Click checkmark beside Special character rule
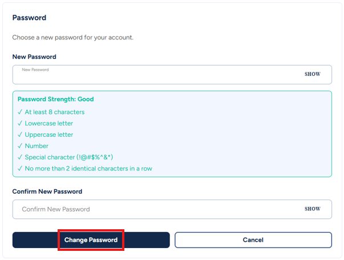Image resolution: width=344 pixels, height=260 pixels. tap(20, 157)
